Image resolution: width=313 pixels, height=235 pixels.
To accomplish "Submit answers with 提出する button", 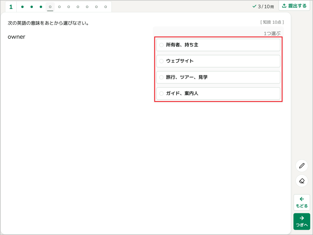I will 294,6.
